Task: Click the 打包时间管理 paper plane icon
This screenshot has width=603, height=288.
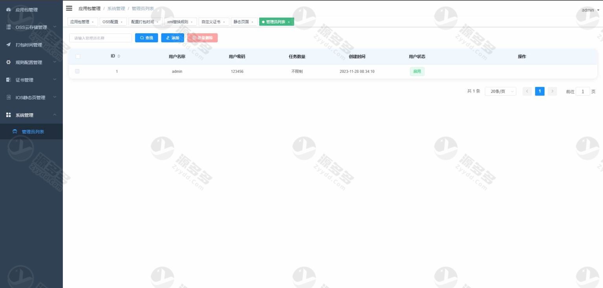Action: click(9, 45)
